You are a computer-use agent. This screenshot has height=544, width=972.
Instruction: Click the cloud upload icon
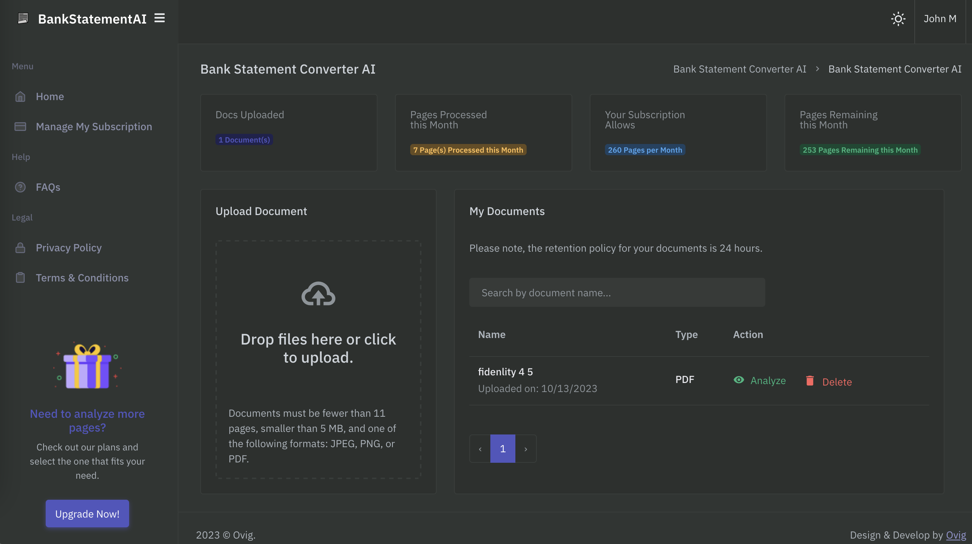[318, 294]
